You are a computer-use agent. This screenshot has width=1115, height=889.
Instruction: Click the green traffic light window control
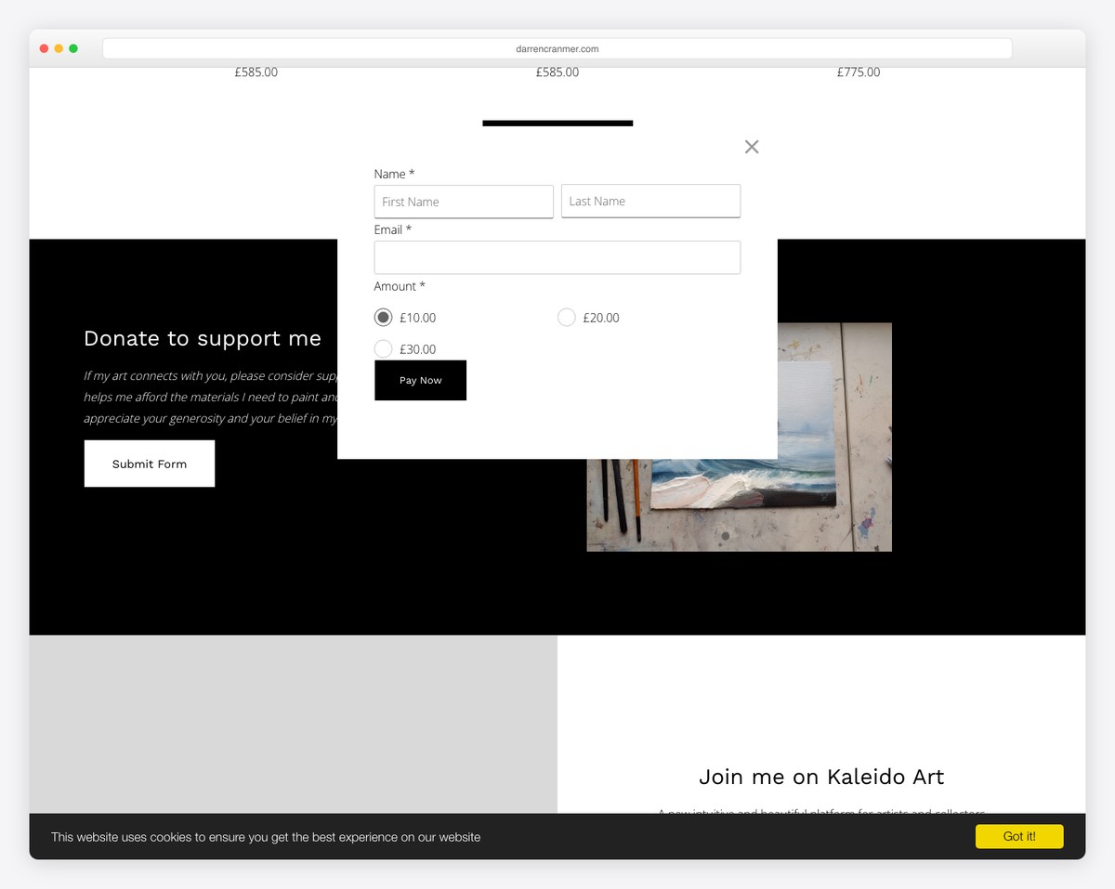(x=73, y=47)
